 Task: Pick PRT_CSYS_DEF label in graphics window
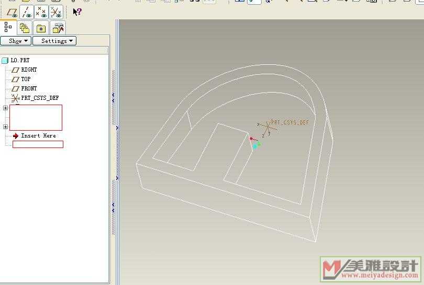tap(290, 122)
